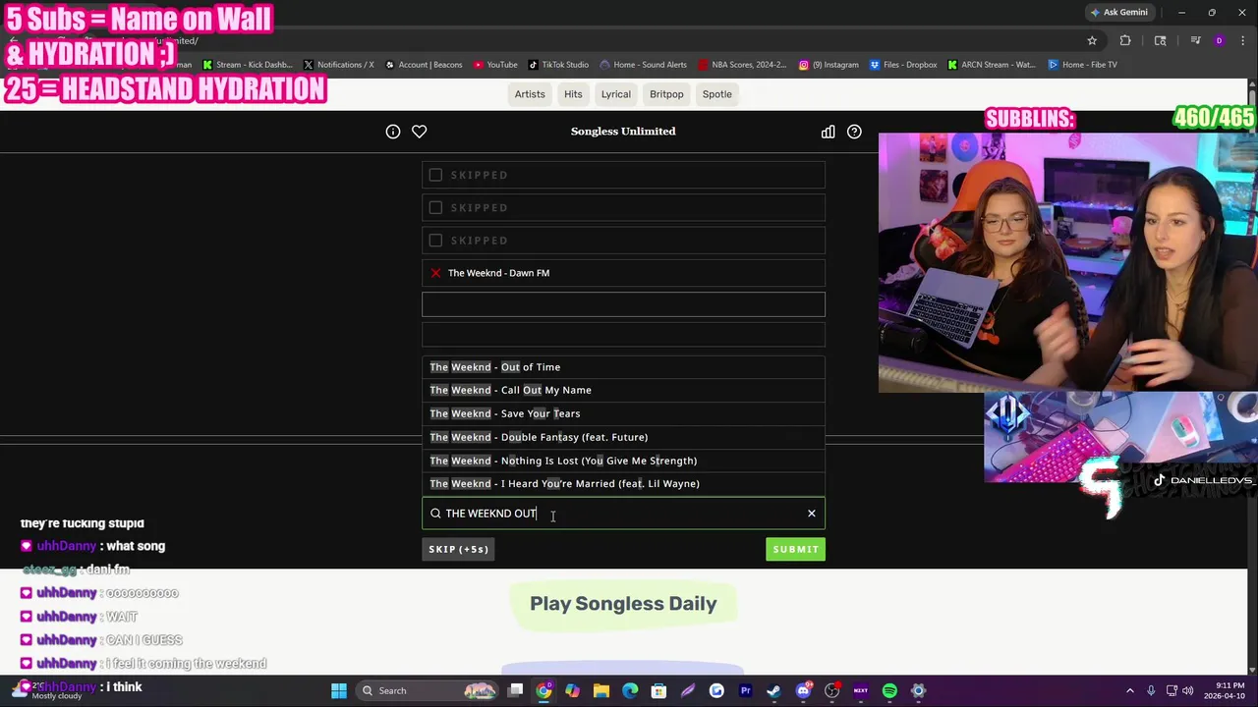
Task: Click second SKIPPED row checkbox
Action: tap(435, 207)
